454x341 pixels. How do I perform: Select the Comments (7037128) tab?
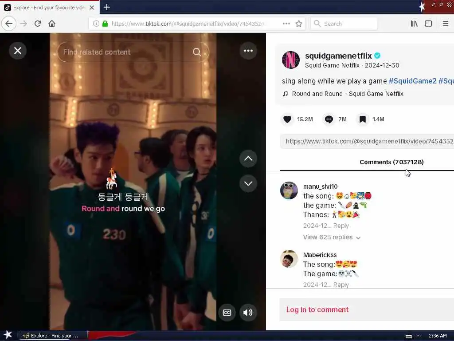391,162
